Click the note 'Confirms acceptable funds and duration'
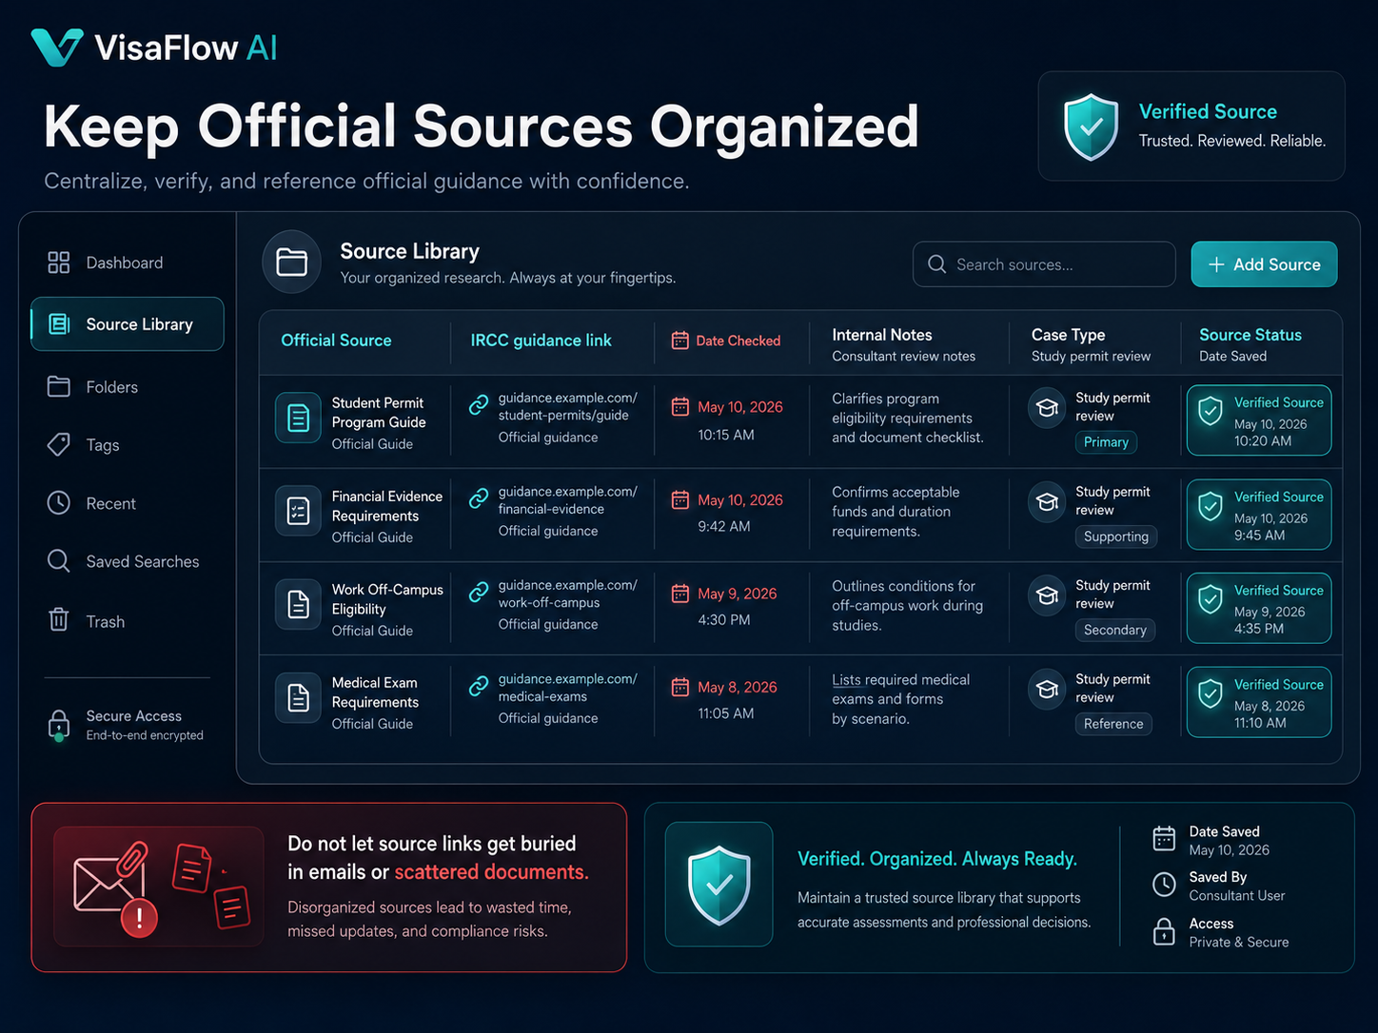 tap(896, 512)
